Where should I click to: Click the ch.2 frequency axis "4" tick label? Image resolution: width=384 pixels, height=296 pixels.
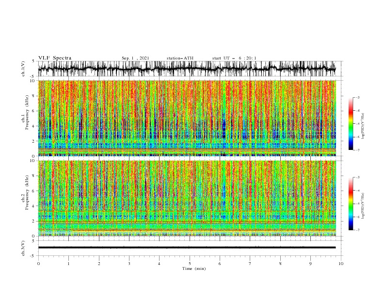(34, 206)
